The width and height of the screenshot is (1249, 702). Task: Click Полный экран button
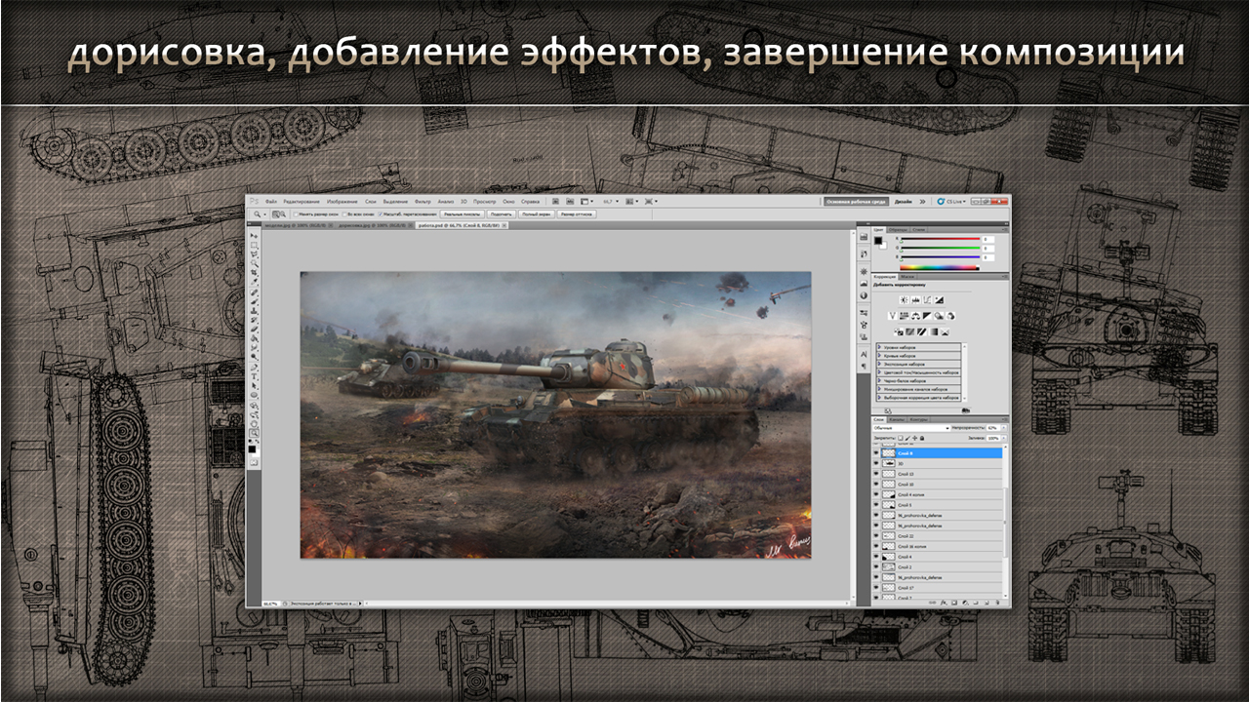tap(537, 214)
